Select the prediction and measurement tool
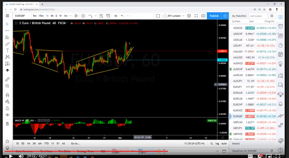This screenshot has width=289, height=158. point(7,64)
